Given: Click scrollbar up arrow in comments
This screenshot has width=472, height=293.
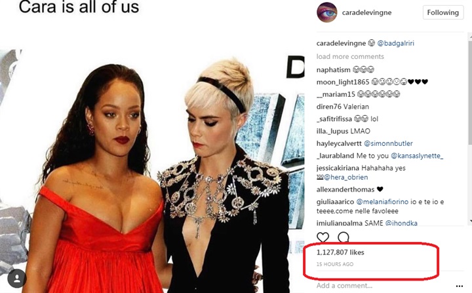Looking at the screenshot, I should (470, 35).
